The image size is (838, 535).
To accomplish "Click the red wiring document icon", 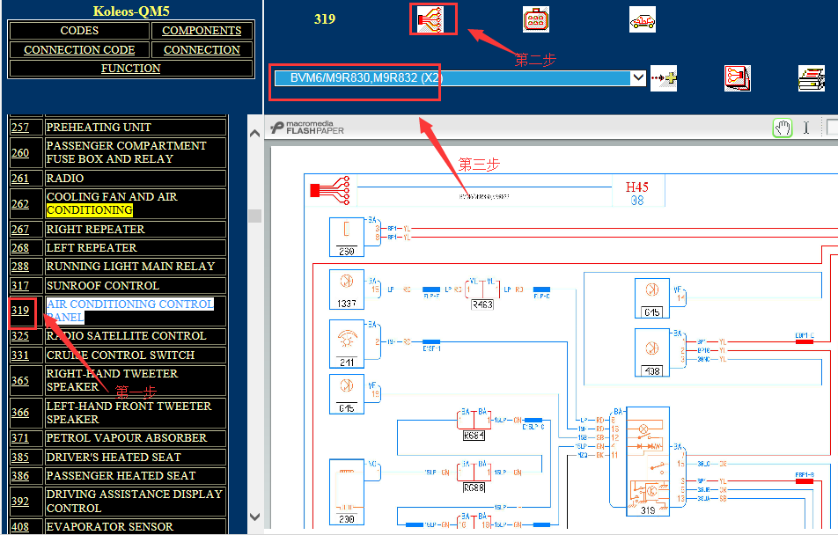I will tap(738, 78).
